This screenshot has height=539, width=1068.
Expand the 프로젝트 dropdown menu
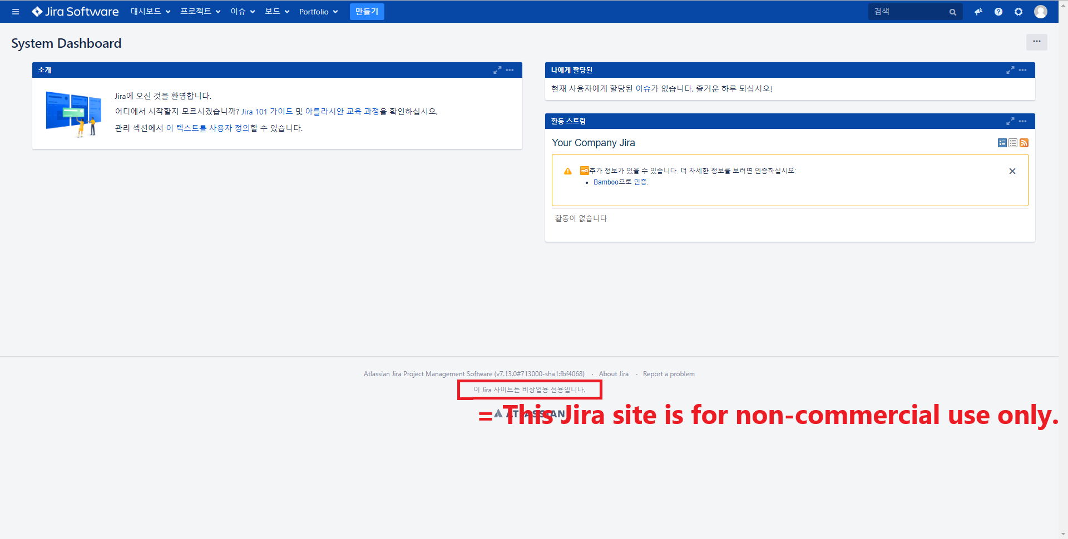pyautogui.click(x=200, y=12)
